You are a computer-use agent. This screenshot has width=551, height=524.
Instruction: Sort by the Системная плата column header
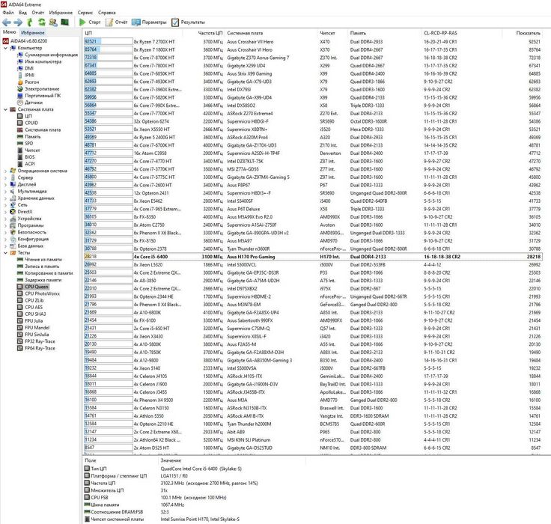[245, 33]
